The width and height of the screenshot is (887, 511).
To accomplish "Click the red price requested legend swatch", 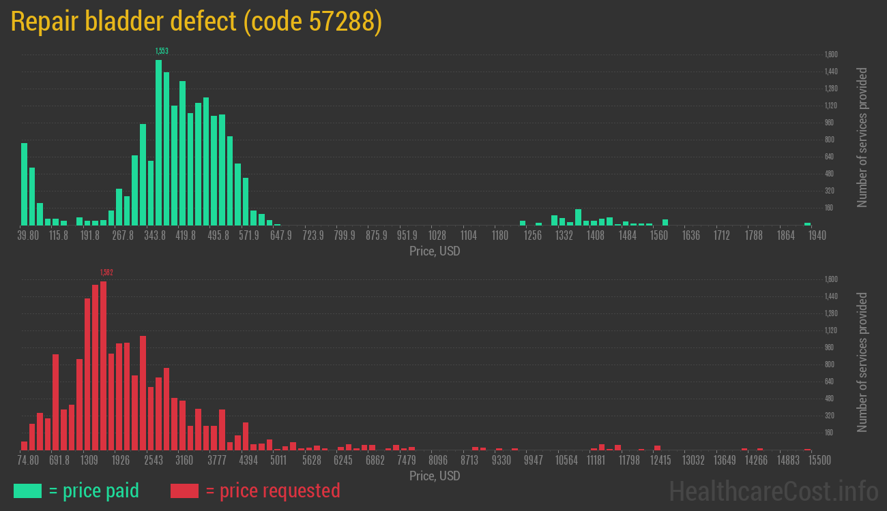I will point(184,491).
